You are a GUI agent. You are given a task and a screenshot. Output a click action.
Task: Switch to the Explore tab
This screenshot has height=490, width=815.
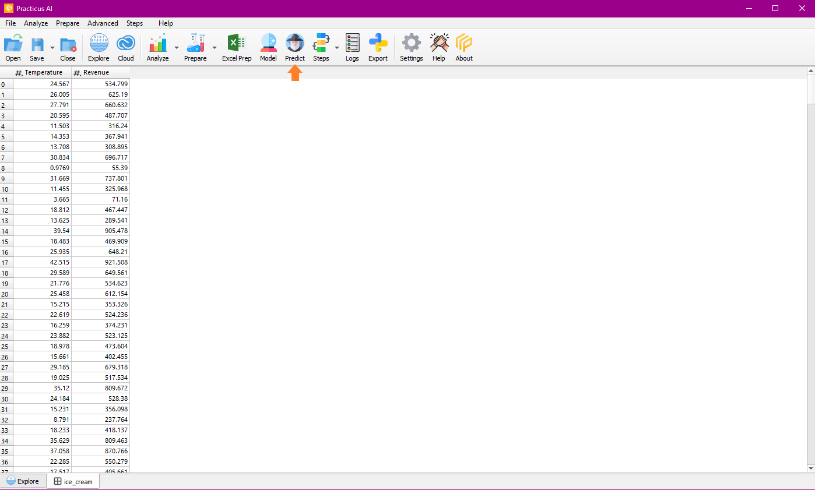tap(23, 481)
